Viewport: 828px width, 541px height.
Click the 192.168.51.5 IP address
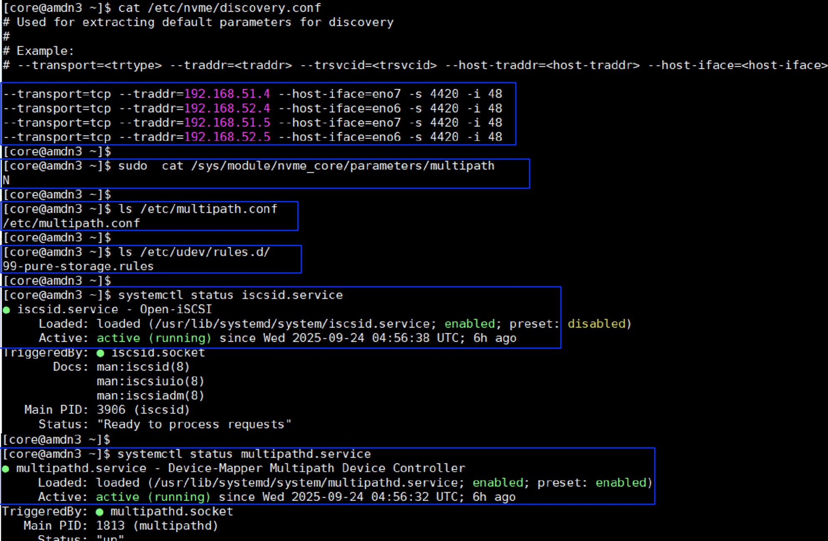[x=227, y=123]
